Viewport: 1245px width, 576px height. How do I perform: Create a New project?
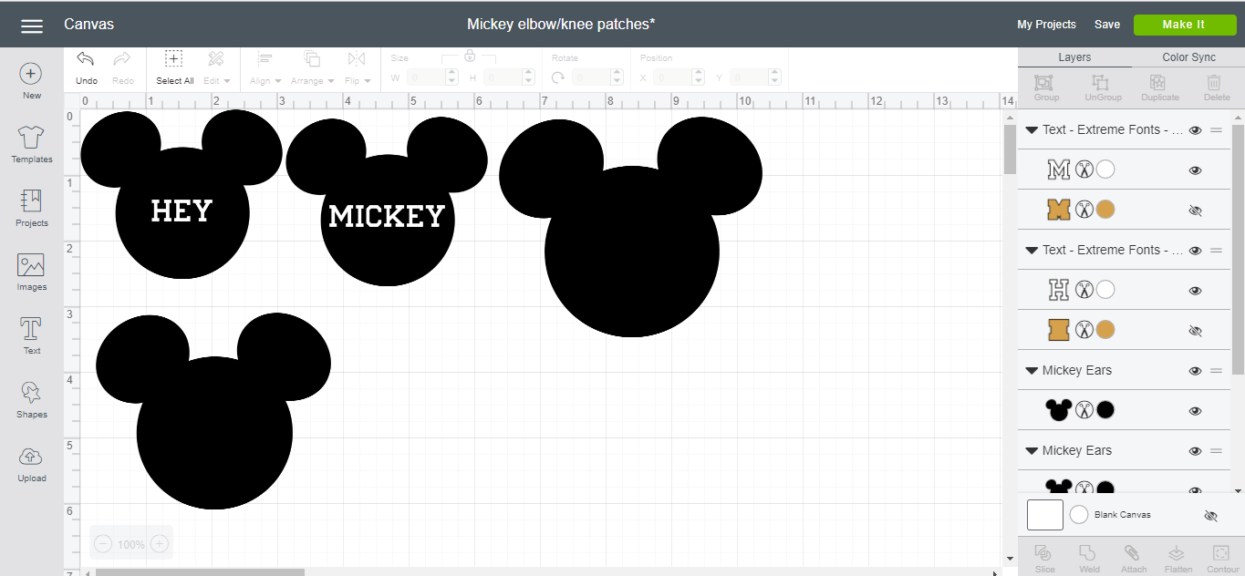click(31, 82)
